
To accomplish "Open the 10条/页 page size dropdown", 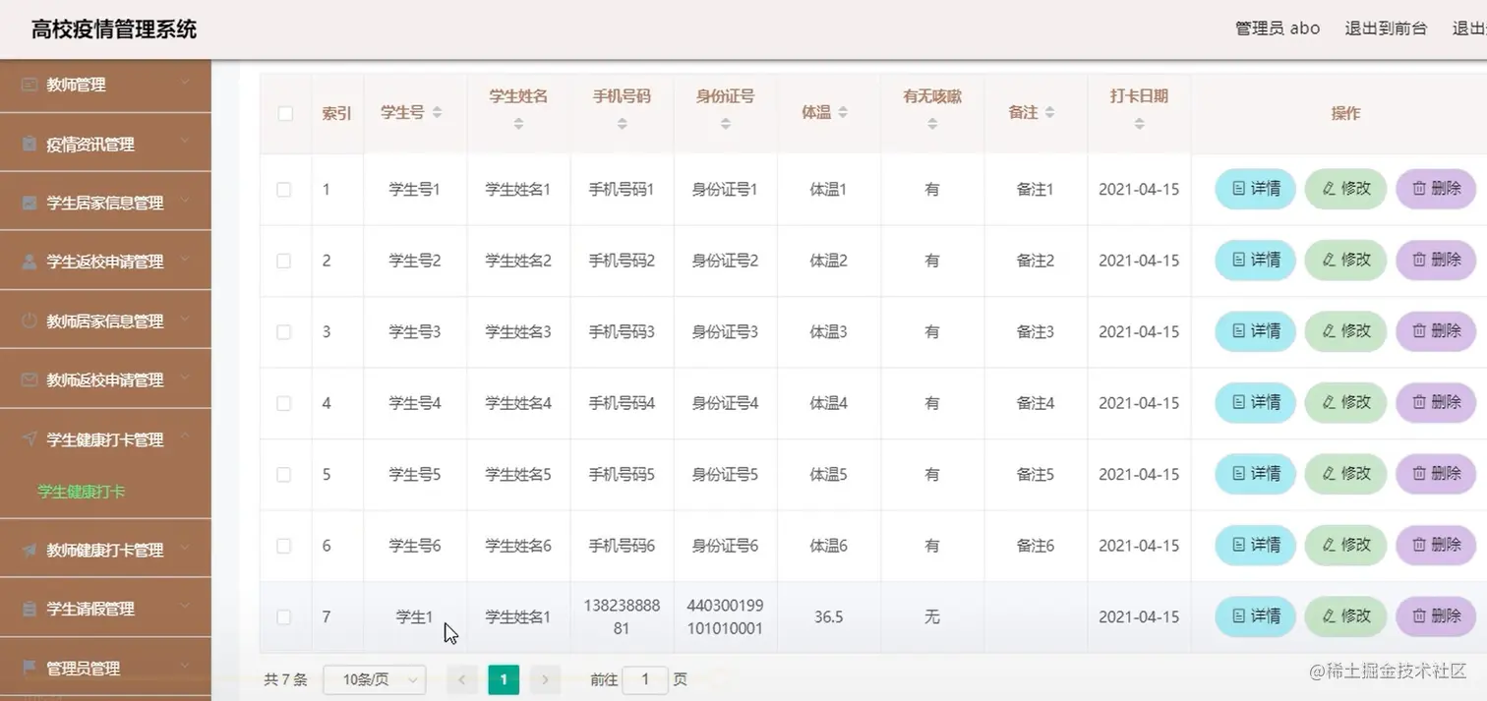I will [374, 679].
